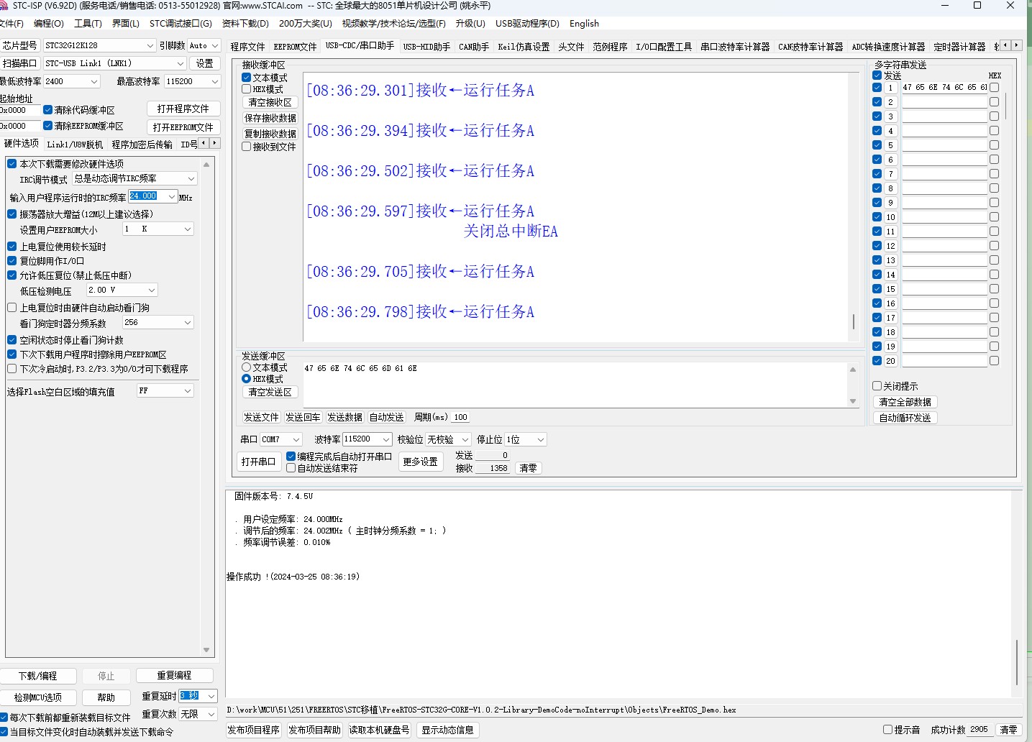
Task: Enable HEX模式 in receive buffer
Action: pyautogui.click(x=247, y=89)
